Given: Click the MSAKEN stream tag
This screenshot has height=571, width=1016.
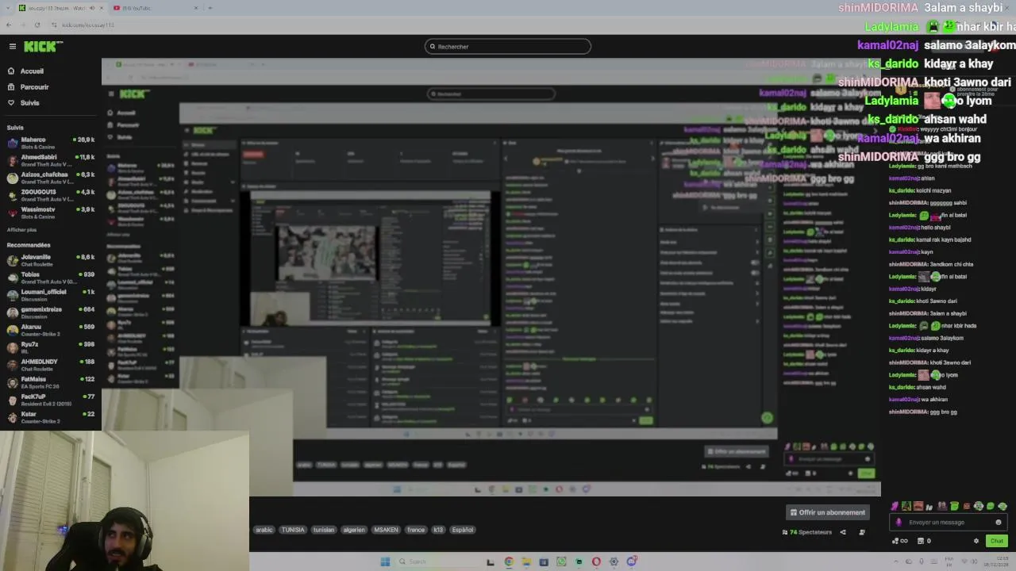Looking at the screenshot, I should 387,530.
